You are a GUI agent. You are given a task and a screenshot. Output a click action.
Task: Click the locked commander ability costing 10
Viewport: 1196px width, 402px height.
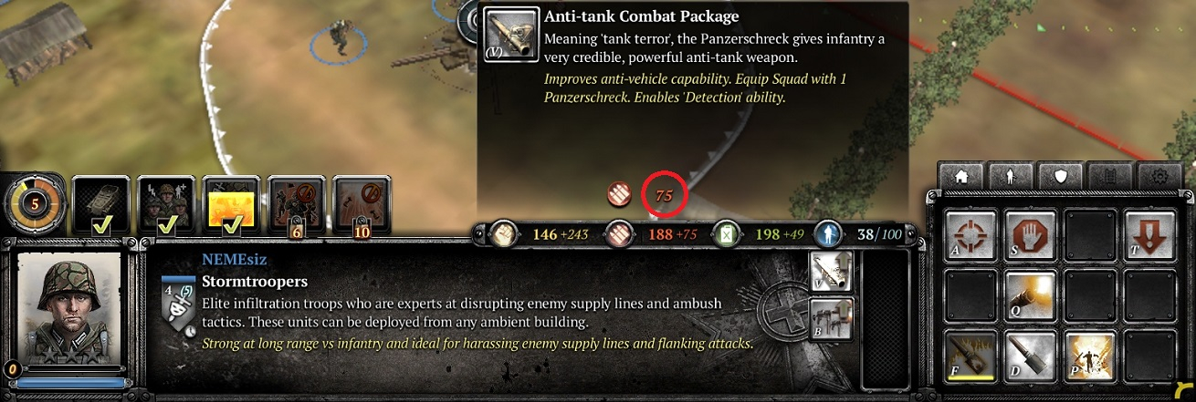click(x=361, y=206)
